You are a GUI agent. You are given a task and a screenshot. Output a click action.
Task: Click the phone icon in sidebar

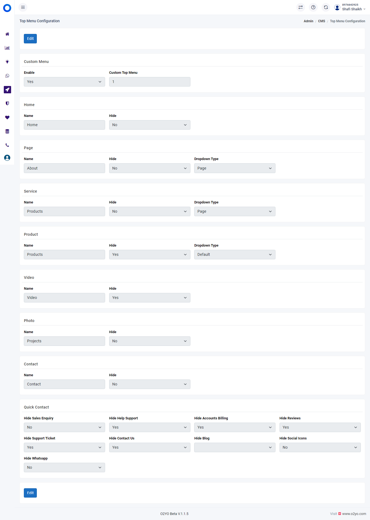tap(7, 145)
